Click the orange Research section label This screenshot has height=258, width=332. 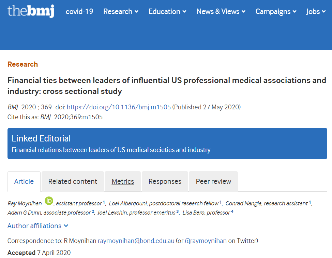pos(22,64)
